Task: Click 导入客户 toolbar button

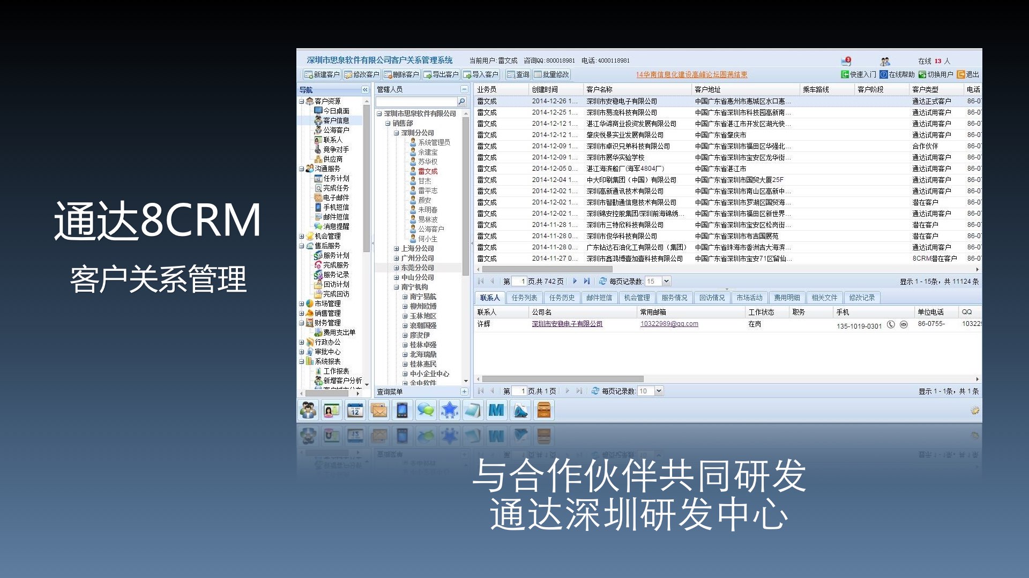Action: (481, 74)
